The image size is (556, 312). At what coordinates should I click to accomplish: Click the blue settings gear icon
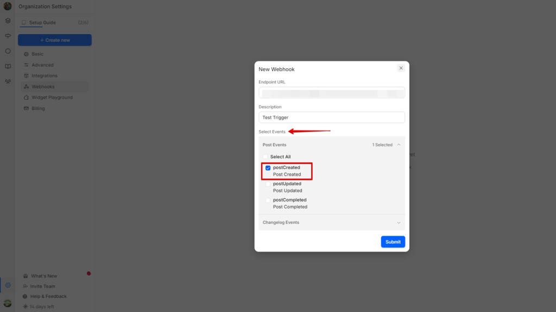point(8,285)
